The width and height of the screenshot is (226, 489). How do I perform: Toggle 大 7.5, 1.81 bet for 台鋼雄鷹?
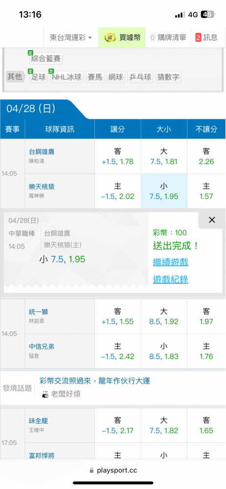[164, 156]
